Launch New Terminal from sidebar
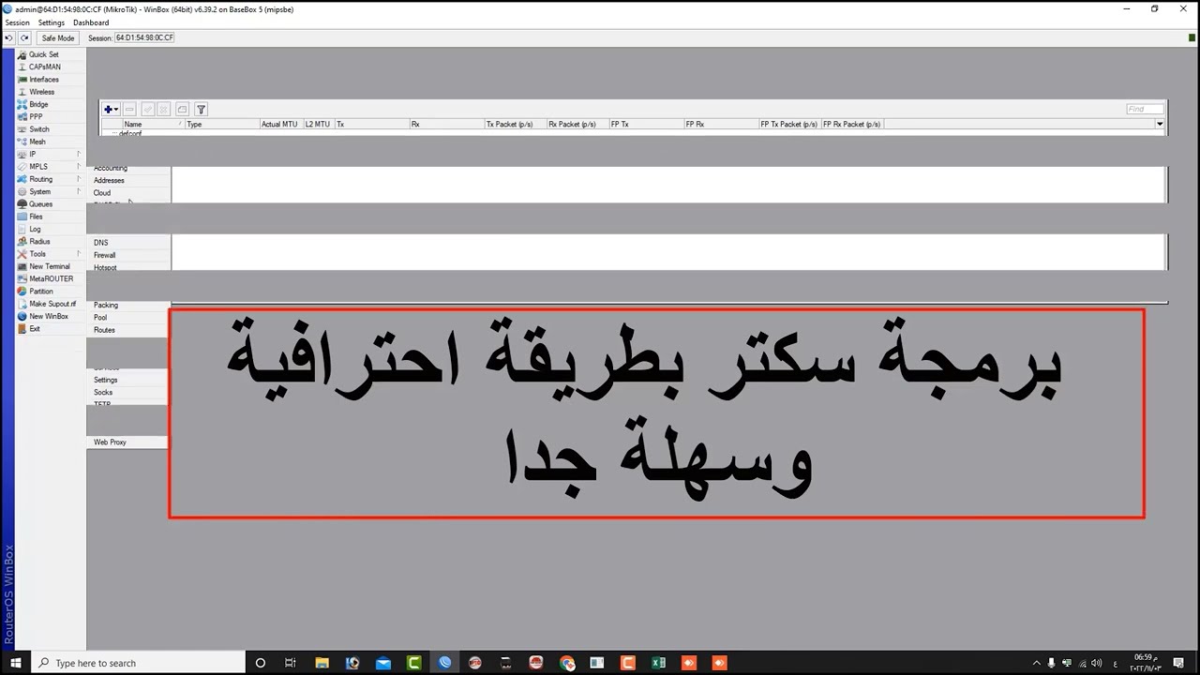 [x=49, y=266]
